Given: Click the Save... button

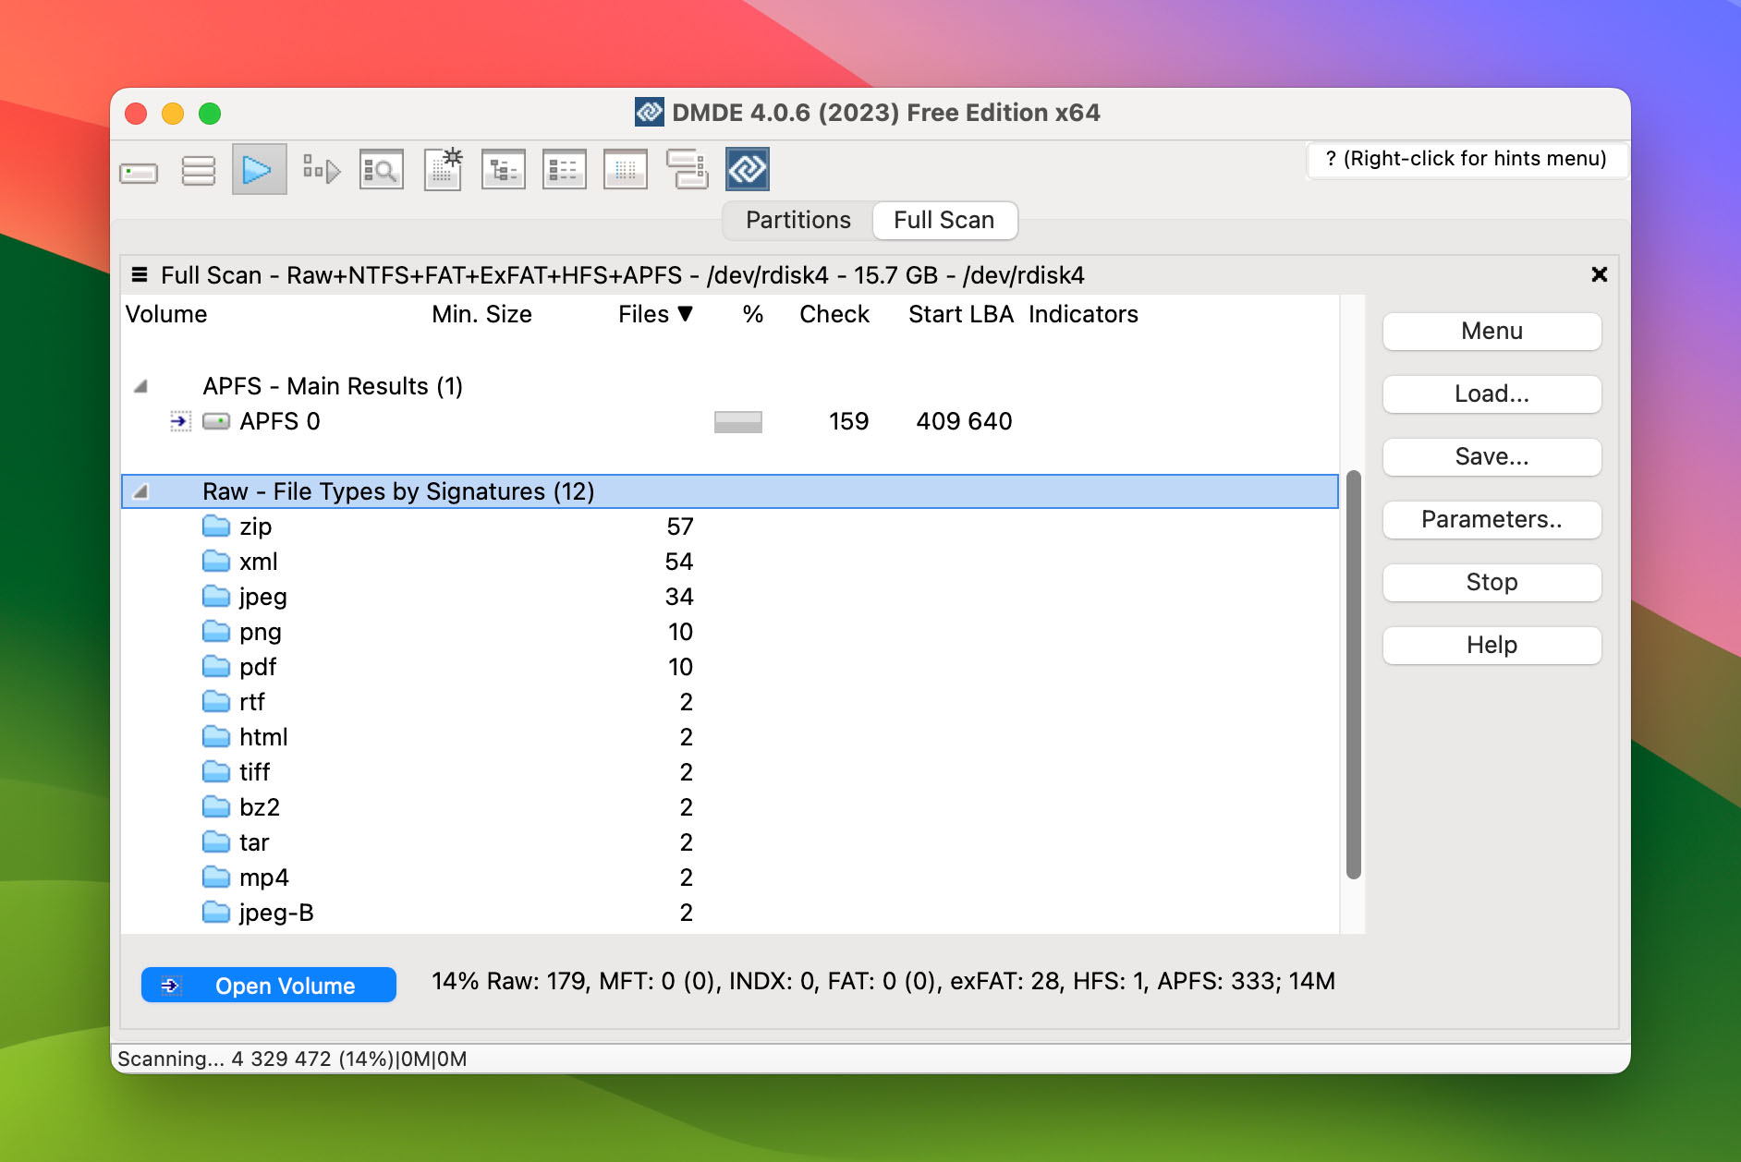Looking at the screenshot, I should click(1491, 456).
